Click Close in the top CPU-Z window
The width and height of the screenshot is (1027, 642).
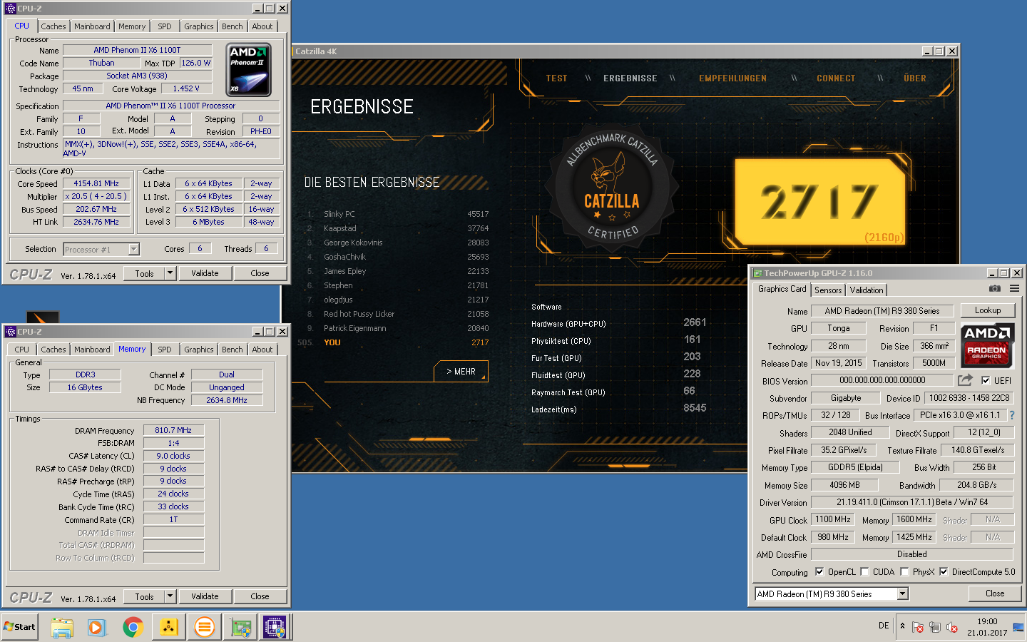(260, 273)
